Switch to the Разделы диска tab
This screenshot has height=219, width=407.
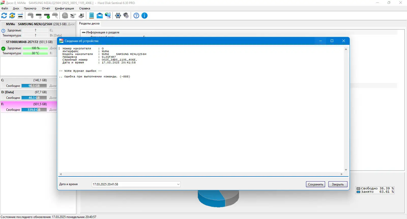89,23
